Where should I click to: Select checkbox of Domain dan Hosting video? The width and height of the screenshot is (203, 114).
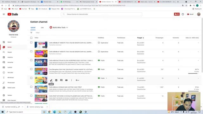pyautogui.click(x=31, y=87)
